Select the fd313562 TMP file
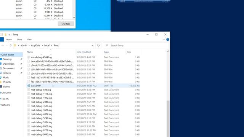 pos(83,81)
